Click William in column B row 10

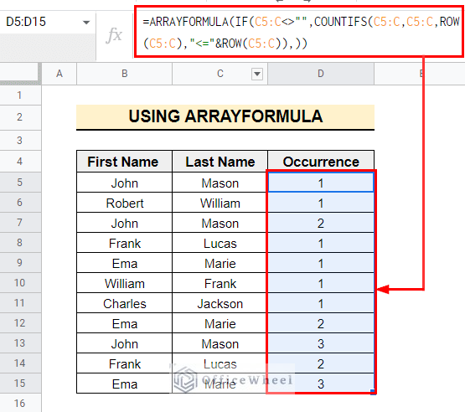125,284
